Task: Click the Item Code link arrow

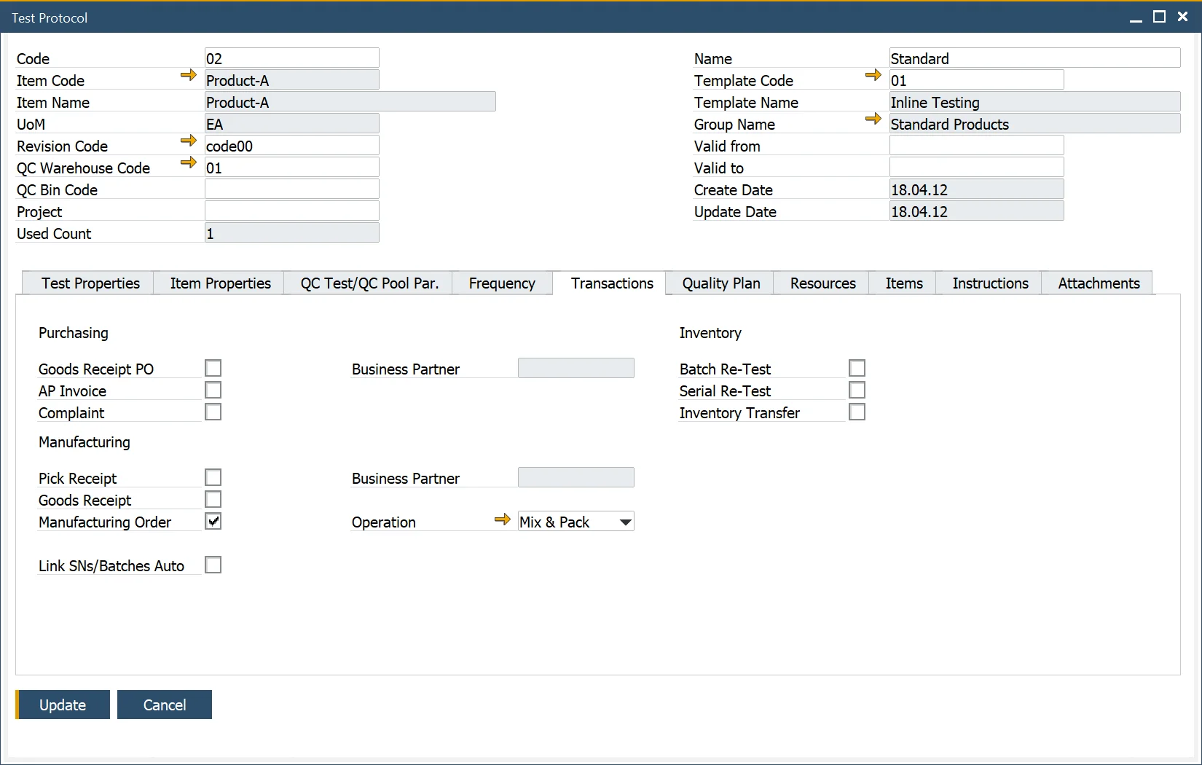Action: click(188, 75)
